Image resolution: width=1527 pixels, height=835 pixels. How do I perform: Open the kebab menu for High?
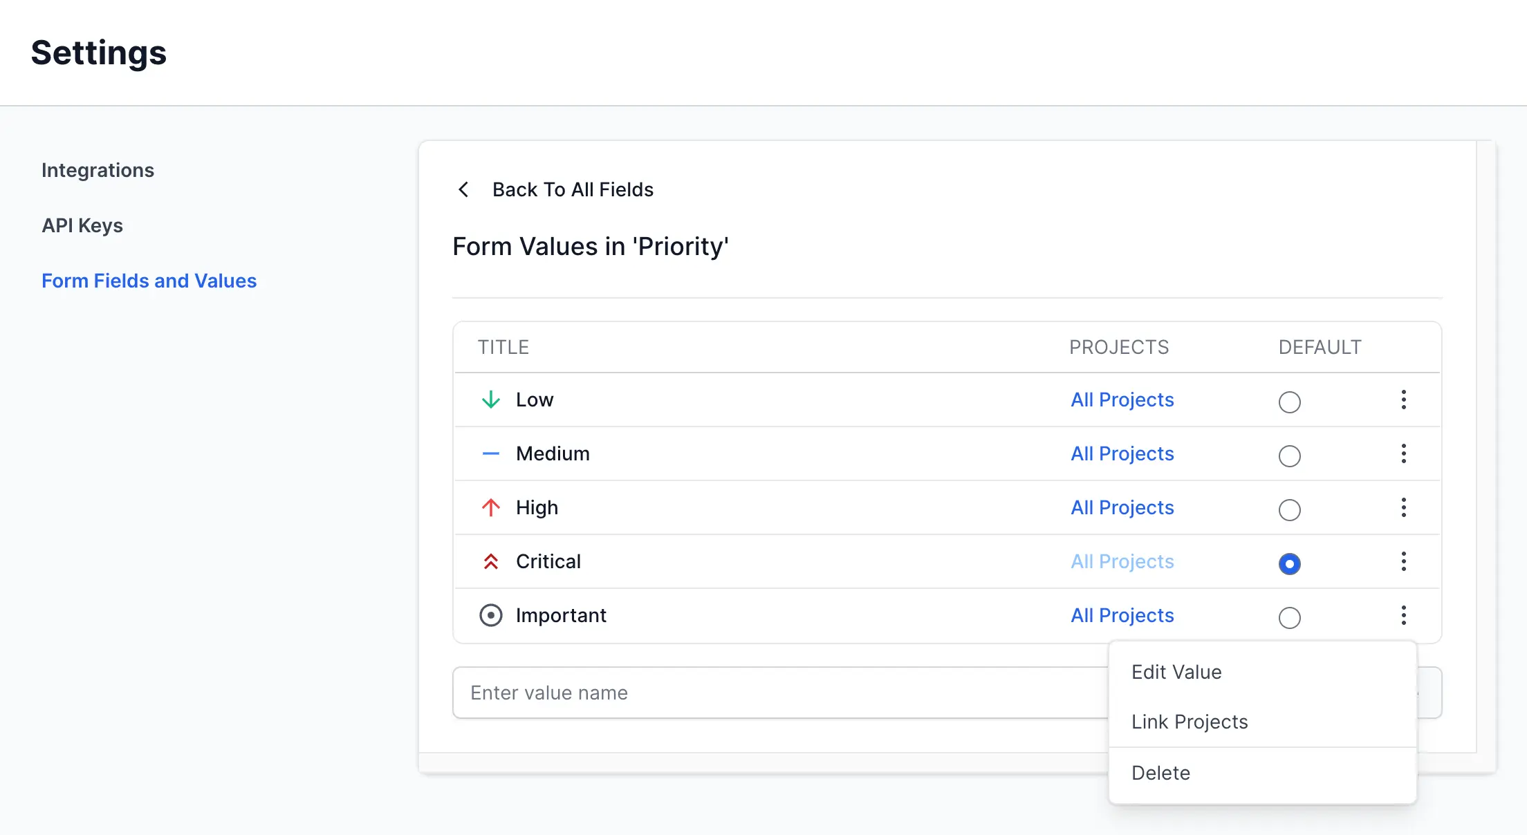click(1404, 507)
